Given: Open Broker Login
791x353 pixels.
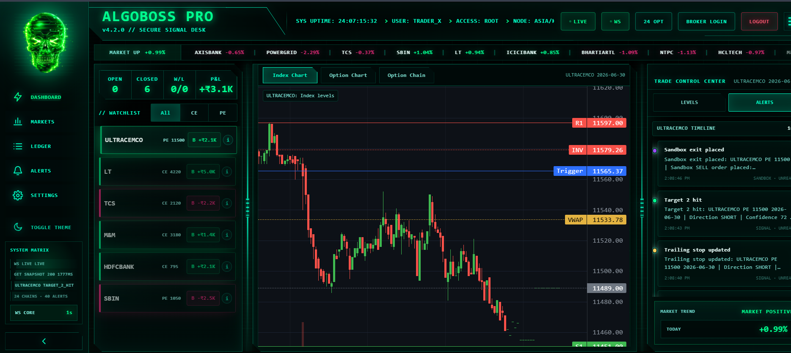Looking at the screenshot, I should (x=706, y=22).
